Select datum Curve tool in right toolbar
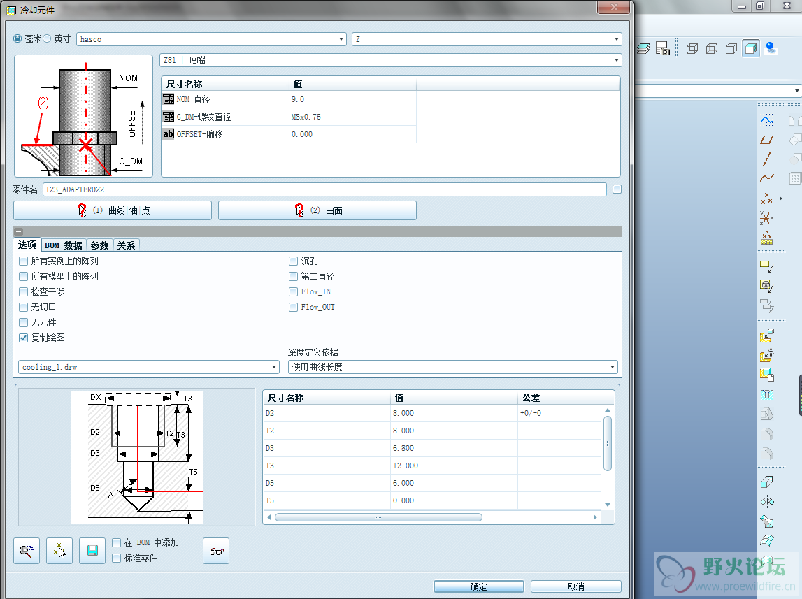 click(766, 178)
